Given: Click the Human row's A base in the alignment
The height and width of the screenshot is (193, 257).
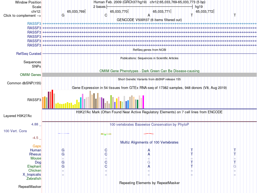Looking at the screenshot, I should click(149, 150).
